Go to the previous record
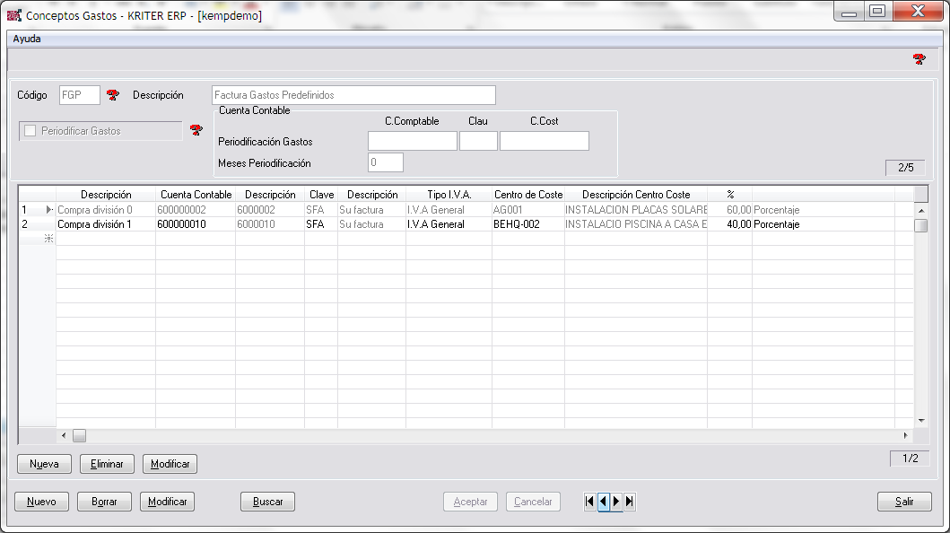Screen dimensions: 950x533 [603, 502]
